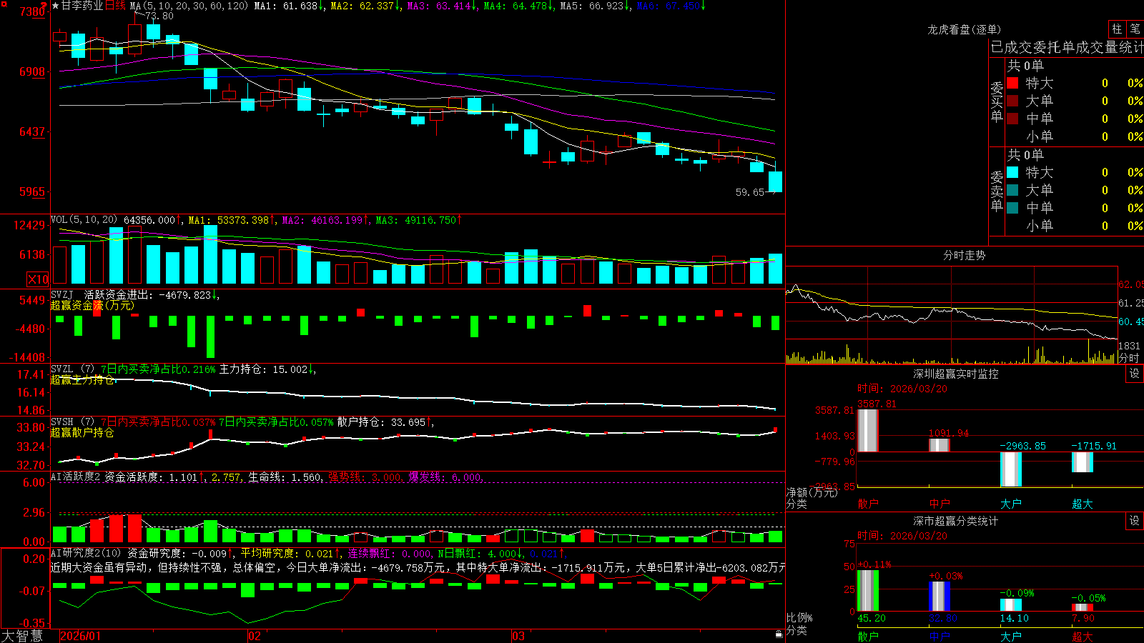Click the MA3: 63.414 value

(x=442, y=6)
